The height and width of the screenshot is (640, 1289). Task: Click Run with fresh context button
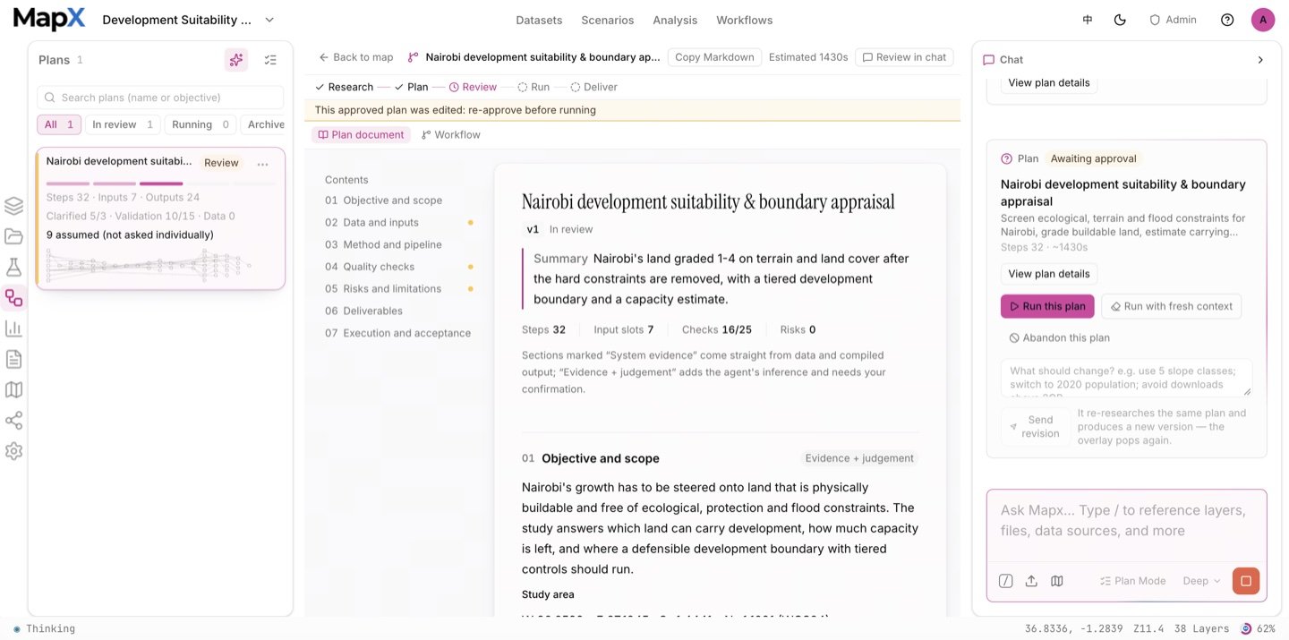1171,306
